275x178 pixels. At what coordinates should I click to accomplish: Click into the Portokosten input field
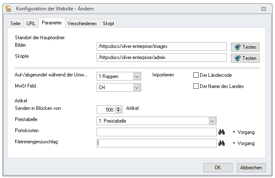coord(156,132)
